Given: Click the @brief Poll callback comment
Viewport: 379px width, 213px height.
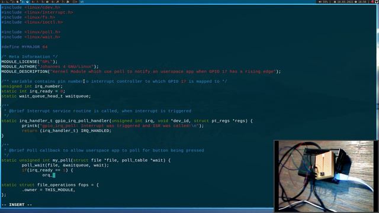Looking at the screenshot, I should click(x=104, y=150).
